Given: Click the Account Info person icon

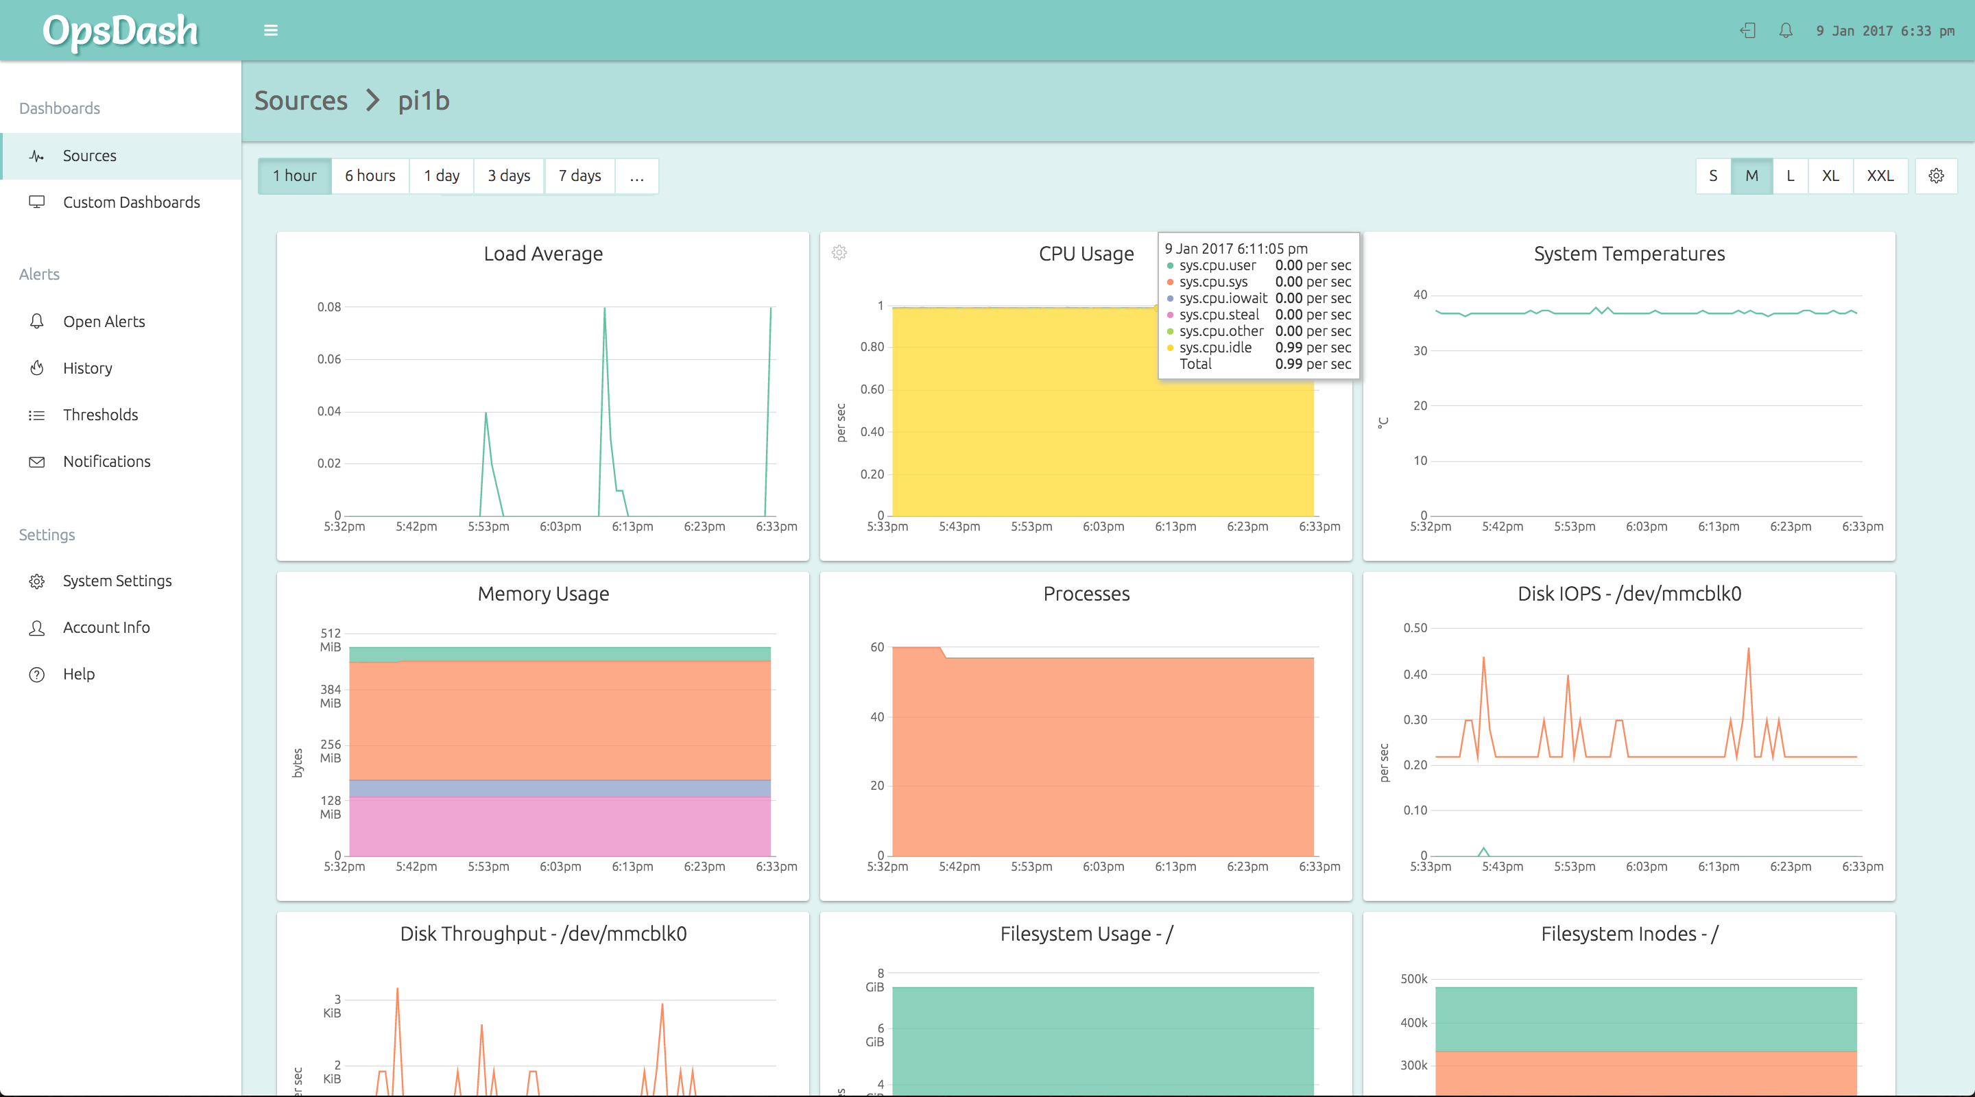Looking at the screenshot, I should point(36,628).
